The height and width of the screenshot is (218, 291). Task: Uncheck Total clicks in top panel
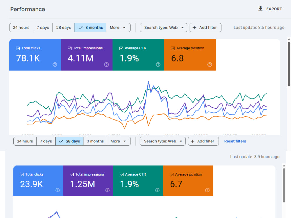pyautogui.click(x=18, y=48)
